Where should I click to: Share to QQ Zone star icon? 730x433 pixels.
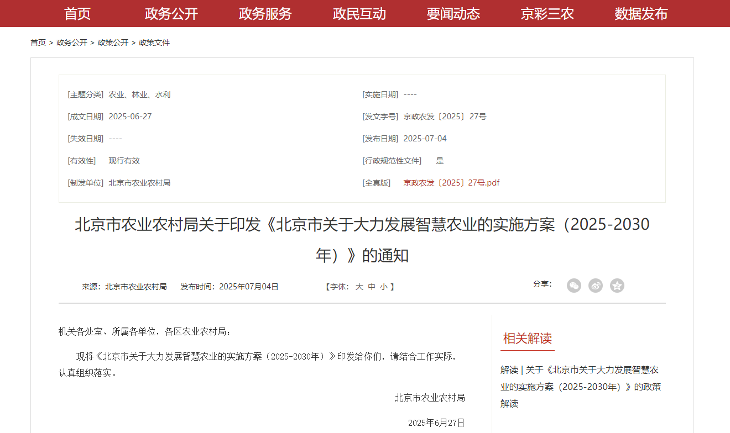coord(617,286)
